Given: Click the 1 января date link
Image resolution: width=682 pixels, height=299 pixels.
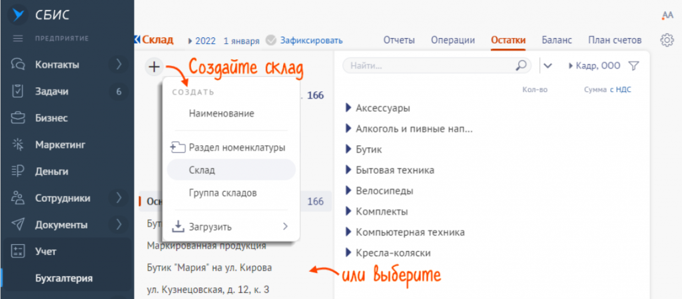Looking at the screenshot, I should point(241,41).
